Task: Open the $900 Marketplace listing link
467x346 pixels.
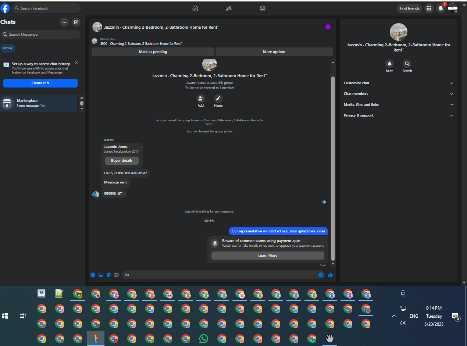Action: click(141, 43)
